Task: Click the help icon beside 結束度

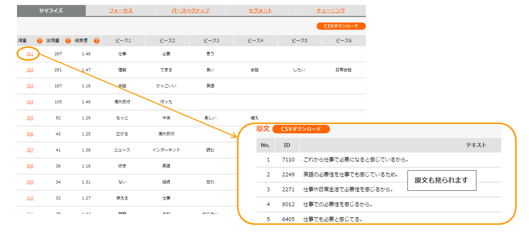Action: point(96,41)
